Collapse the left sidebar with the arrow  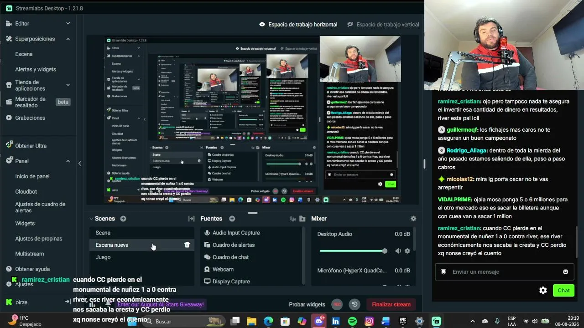(x=80, y=163)
